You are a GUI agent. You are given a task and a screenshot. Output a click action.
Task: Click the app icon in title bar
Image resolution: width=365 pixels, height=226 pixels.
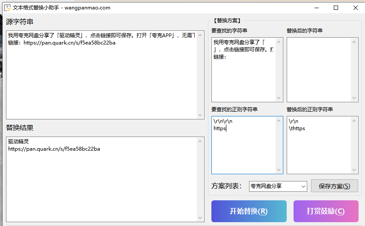(7, 8)
